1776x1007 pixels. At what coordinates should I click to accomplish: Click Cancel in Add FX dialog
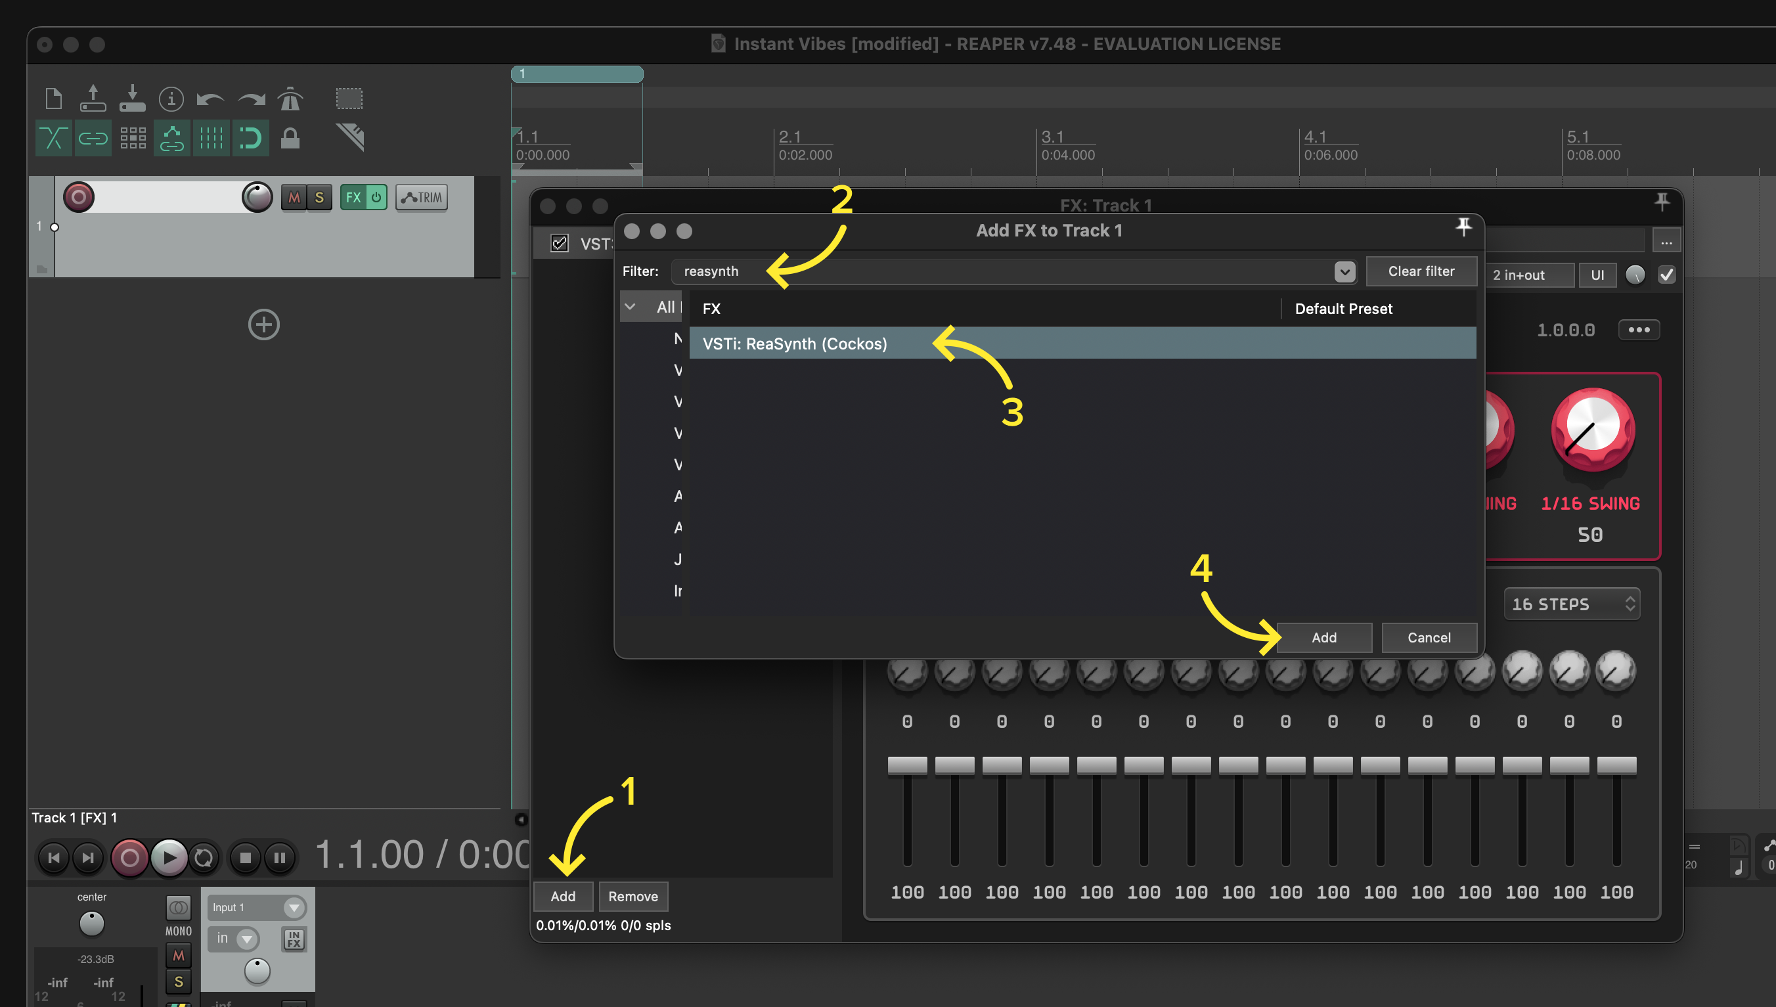[1429, 637]
